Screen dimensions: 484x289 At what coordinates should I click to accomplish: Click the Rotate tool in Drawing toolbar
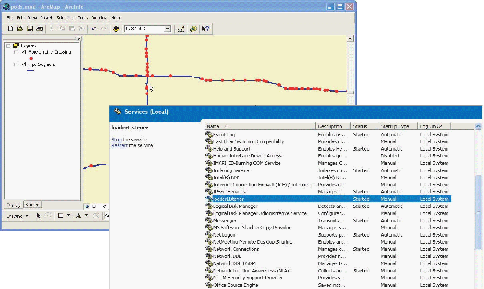pos(48,215)
